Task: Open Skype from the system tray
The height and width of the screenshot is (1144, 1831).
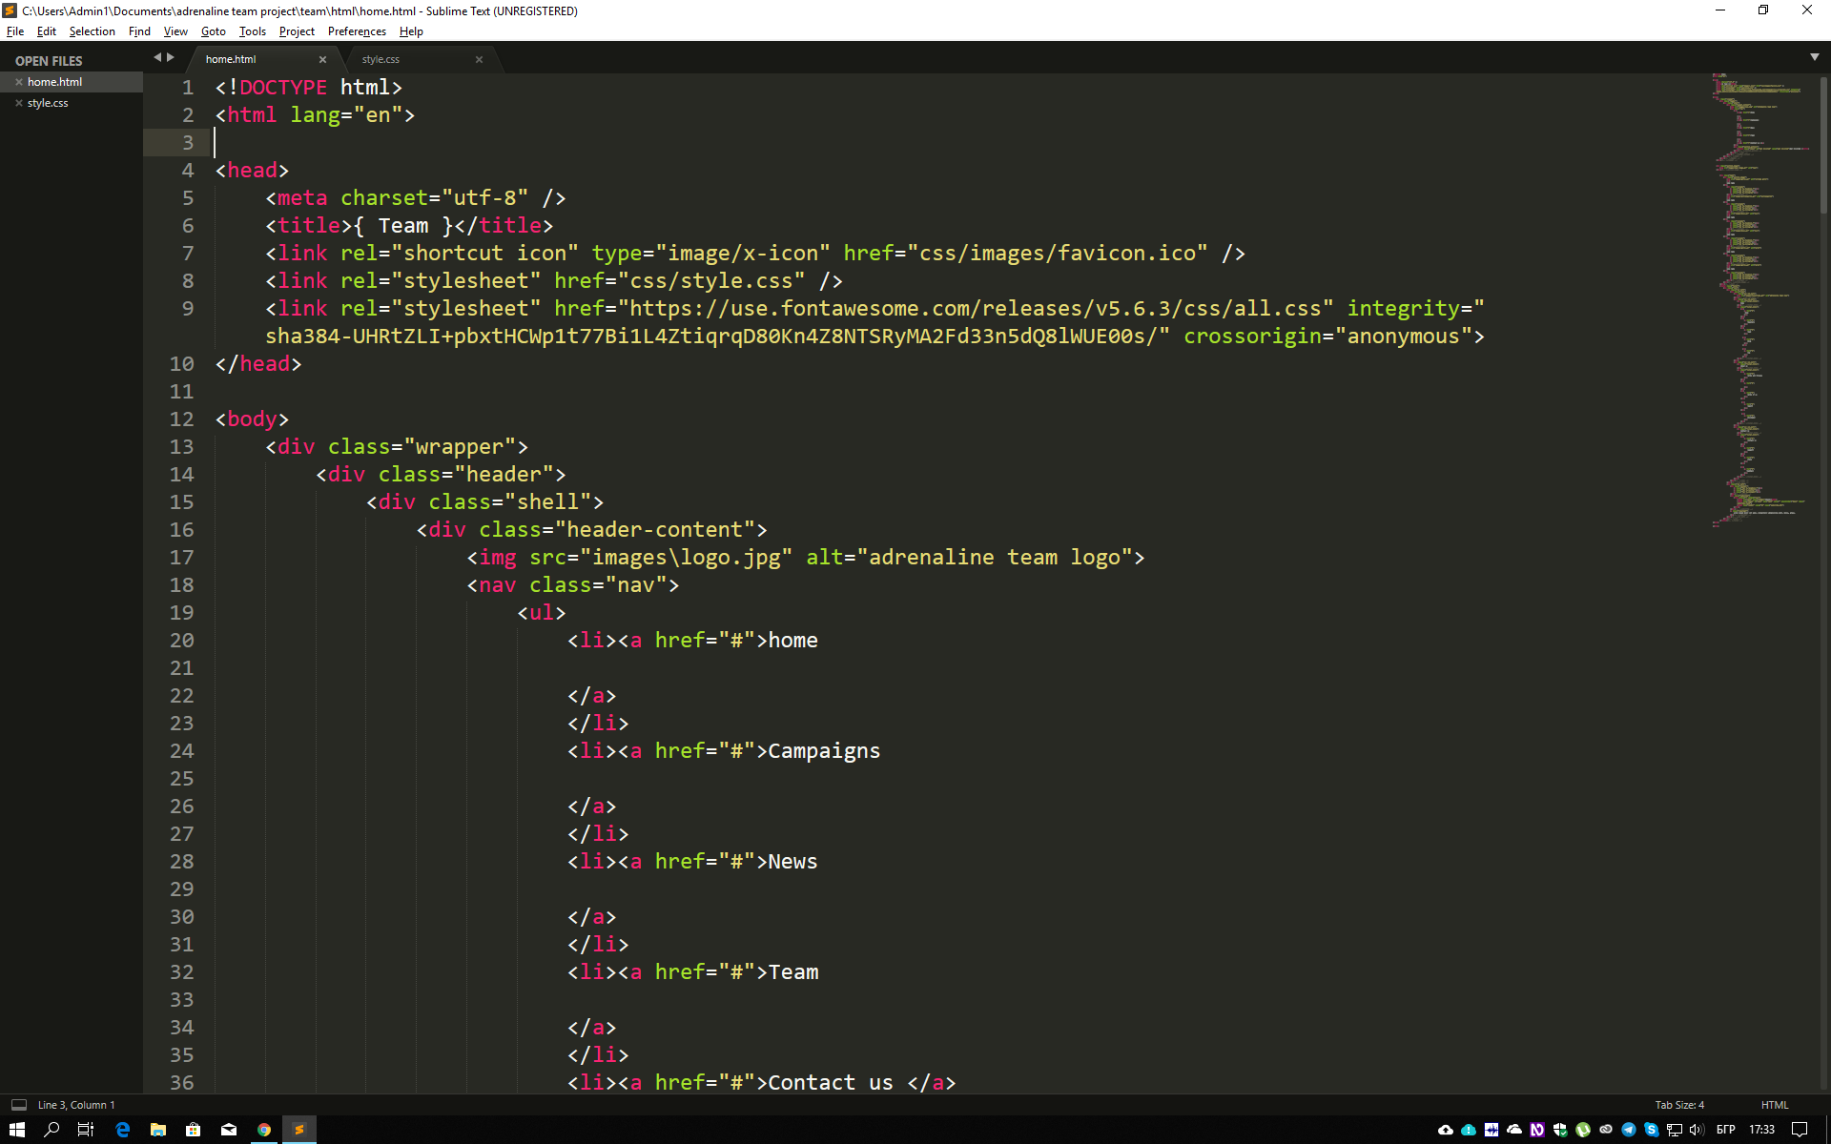Action: (1652, 1130)
